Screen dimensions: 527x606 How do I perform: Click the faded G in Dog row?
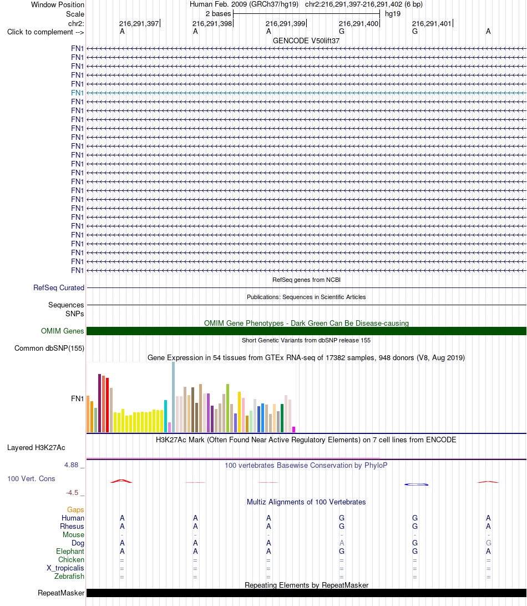tap(488, 543)
